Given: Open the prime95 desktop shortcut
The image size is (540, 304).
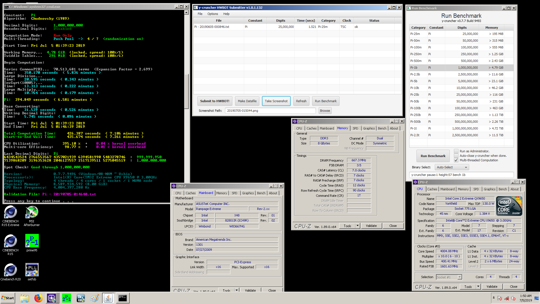Looking at the screenshot, I should pos(32,243).
